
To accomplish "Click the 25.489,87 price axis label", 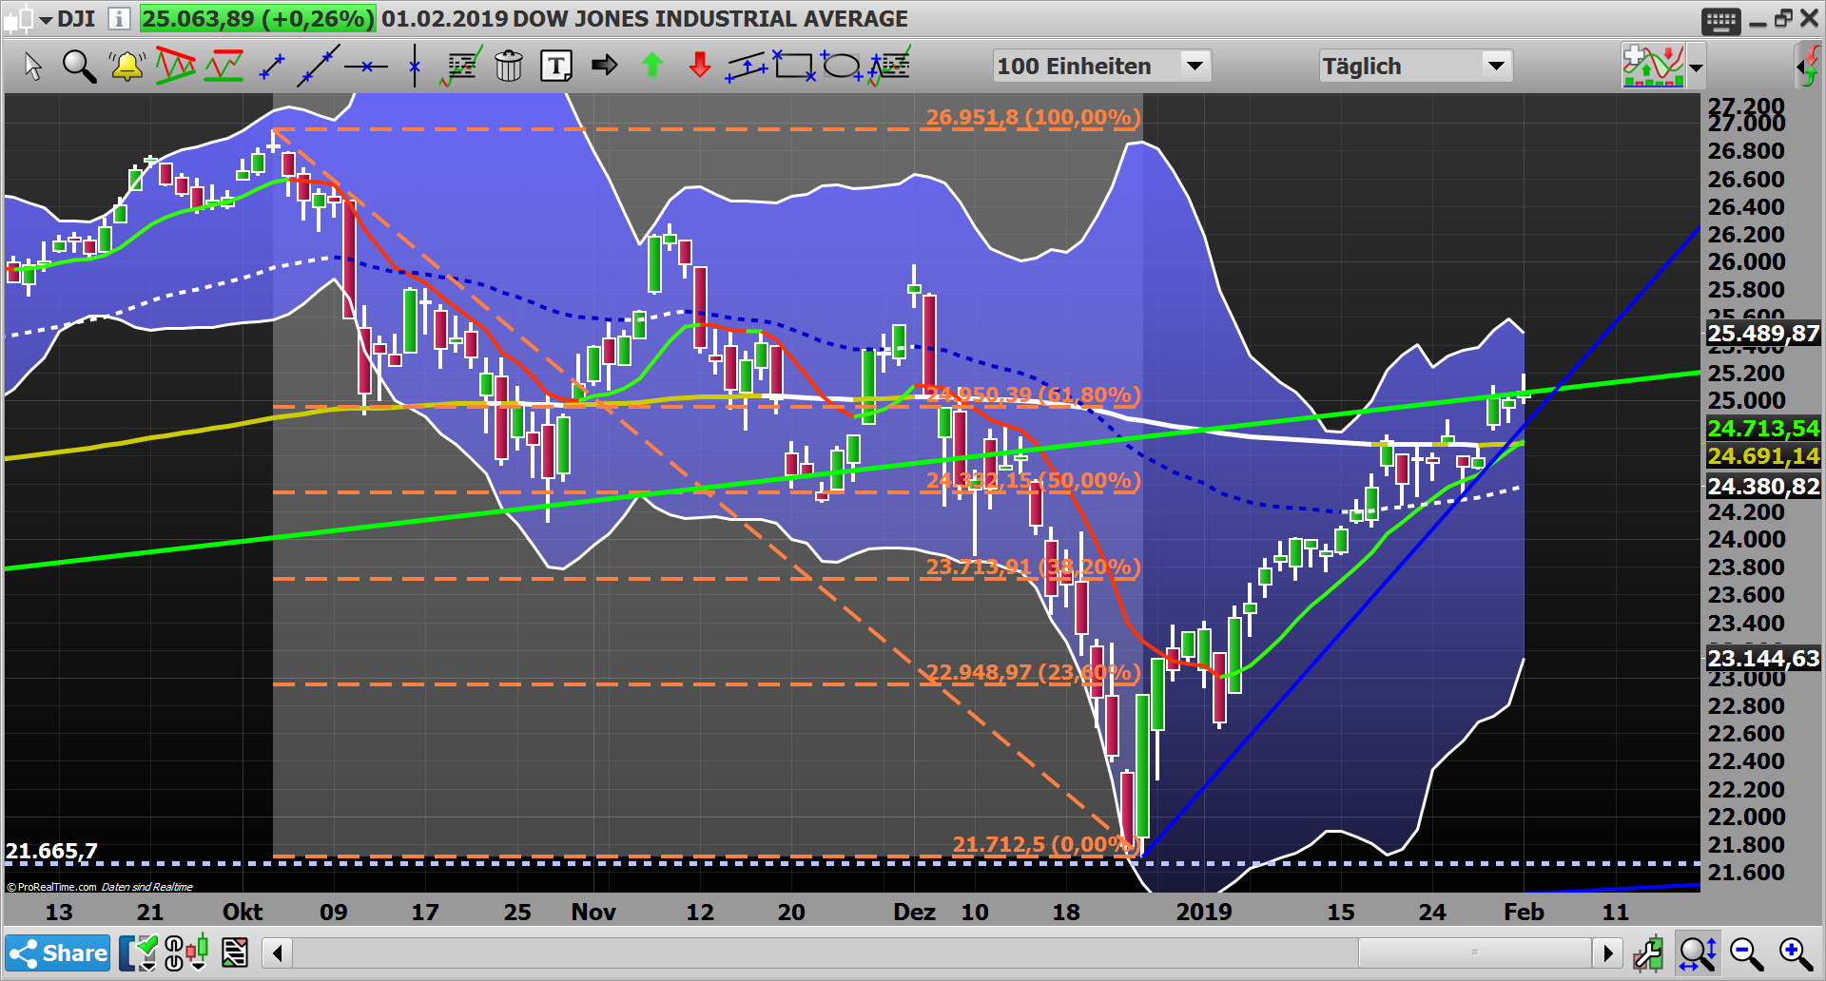I will tap(1763, 334).
